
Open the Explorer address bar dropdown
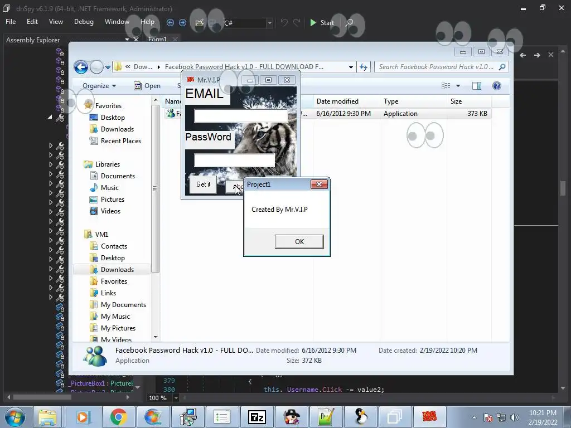point(351,67)
